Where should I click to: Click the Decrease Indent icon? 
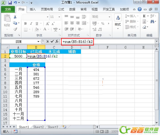(x=66, y=29)
